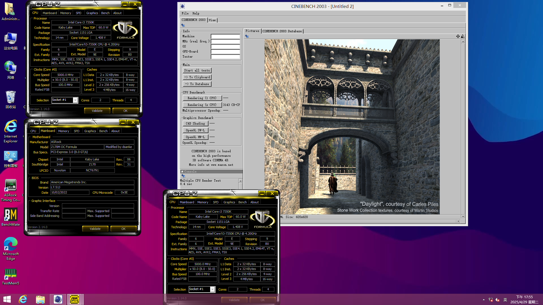Run the OpenGL SW-L benchmark
The width and height of the screenshot is (543, 305).
(195, 130)
